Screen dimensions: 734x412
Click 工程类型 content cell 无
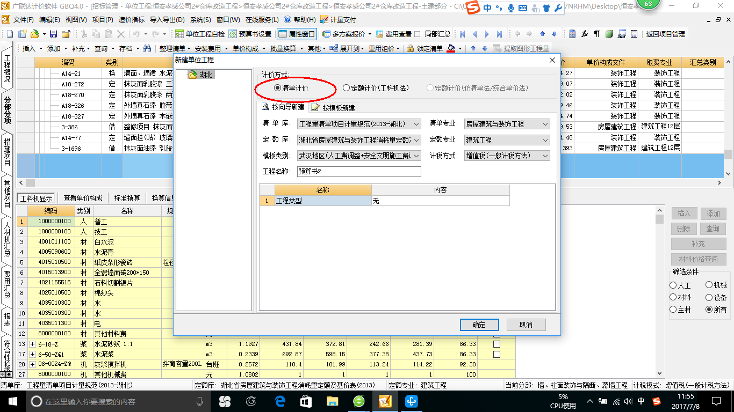[x=440, y=201]
